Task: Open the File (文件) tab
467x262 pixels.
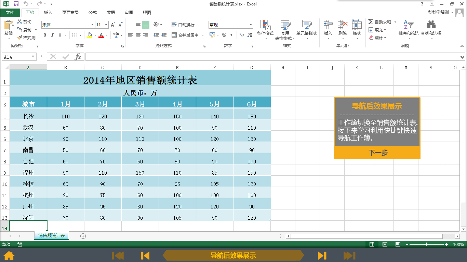Action: 10,13
